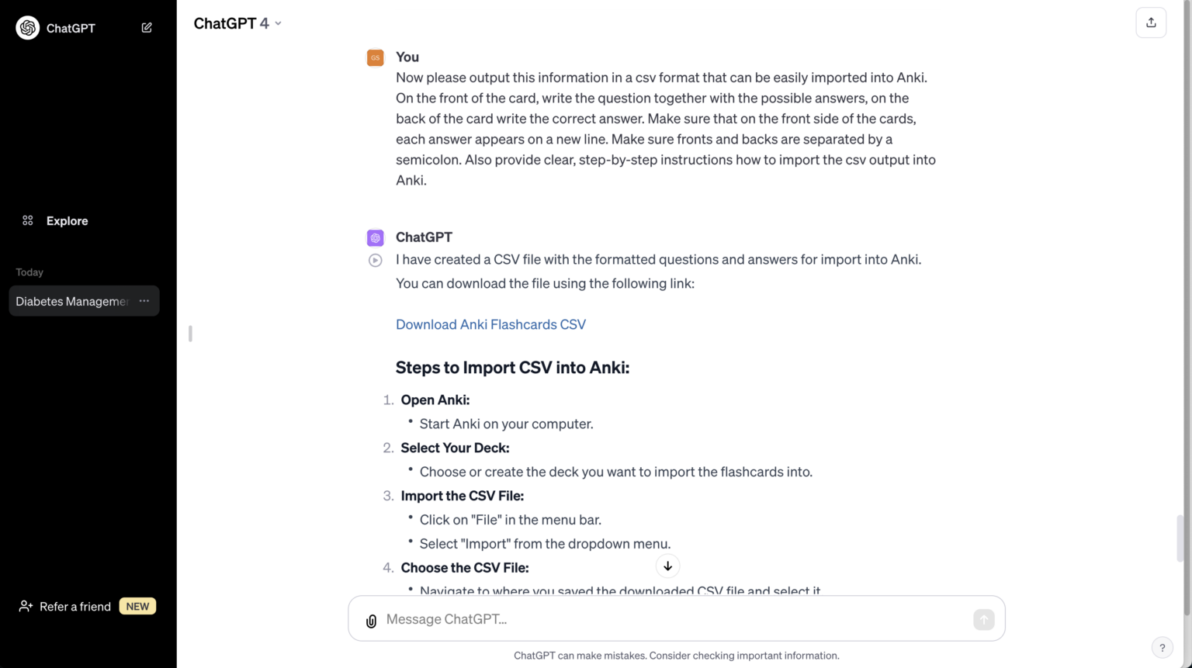Click the page's vertical scrollbar thumb

tap(1180, 538)
